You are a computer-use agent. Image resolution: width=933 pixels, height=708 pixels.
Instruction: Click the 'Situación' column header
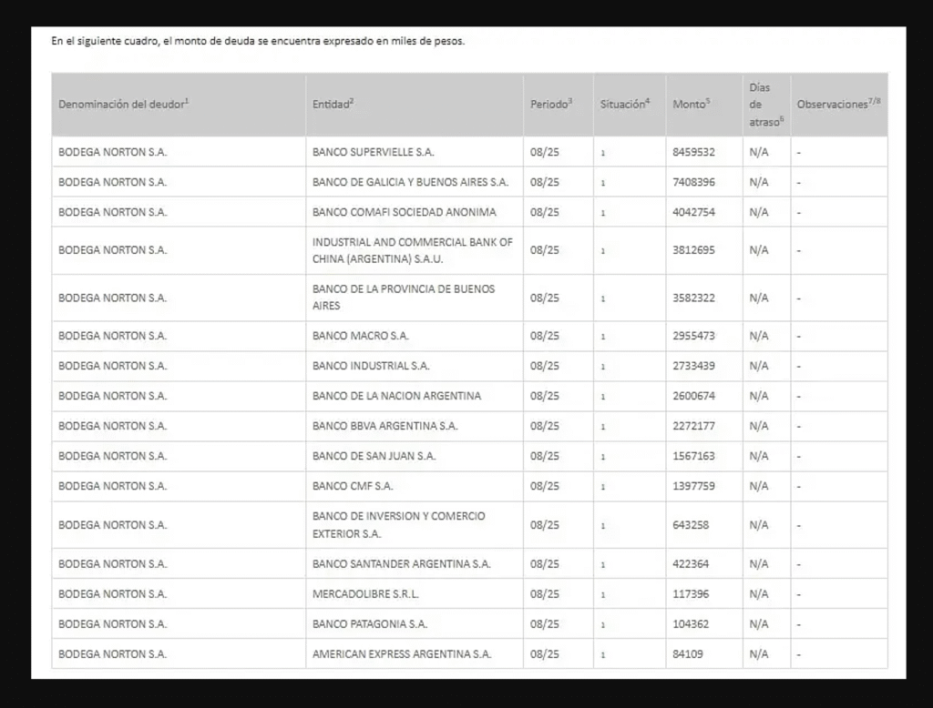tap(625, 105)
